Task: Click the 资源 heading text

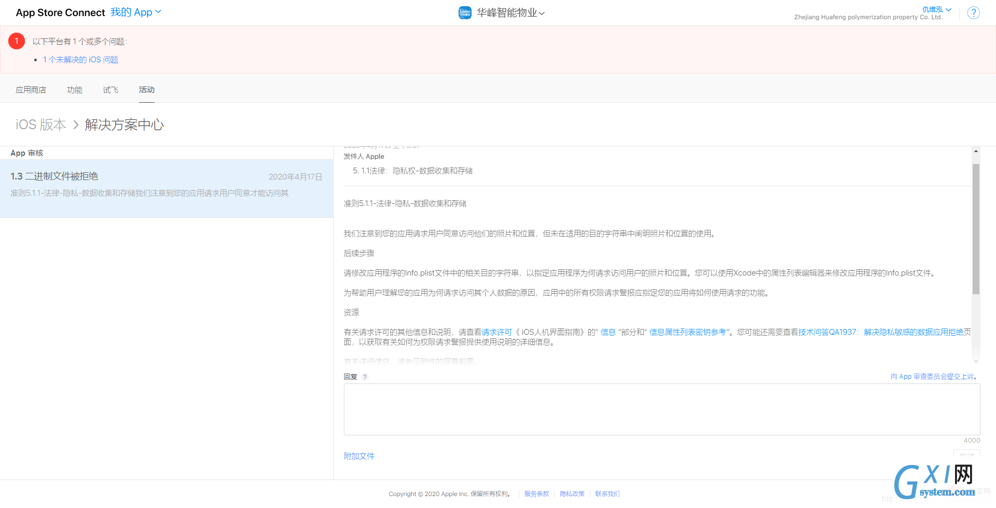Action: (x=351, y=312)
